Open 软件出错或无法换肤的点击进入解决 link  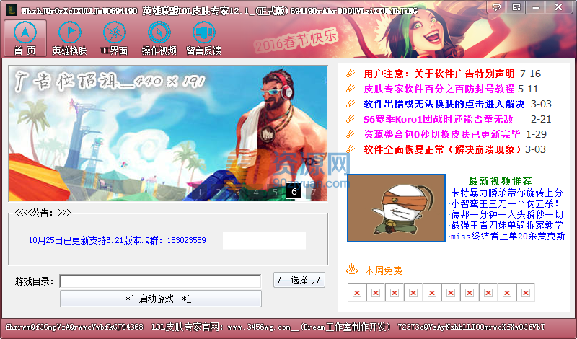(x=444, y=104)
